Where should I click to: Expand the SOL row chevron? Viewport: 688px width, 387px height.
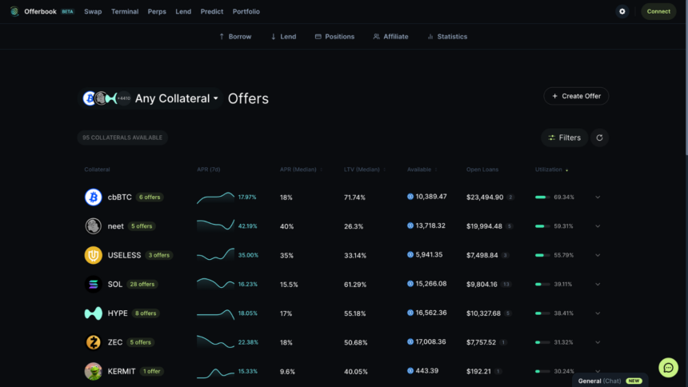tap(598, 285)
